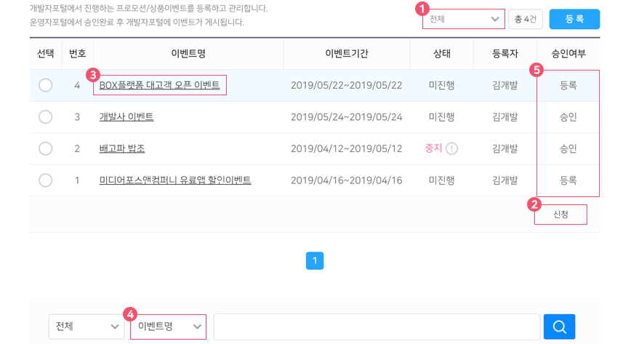The width and height of the screenshot is (631, 344).
Task: Go to page 1 in pagination
Action: (315, 260)
